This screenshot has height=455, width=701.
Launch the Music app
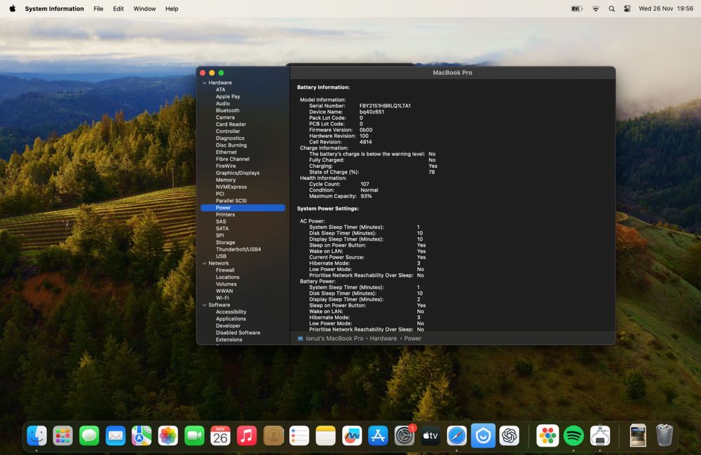pos(247,435)
